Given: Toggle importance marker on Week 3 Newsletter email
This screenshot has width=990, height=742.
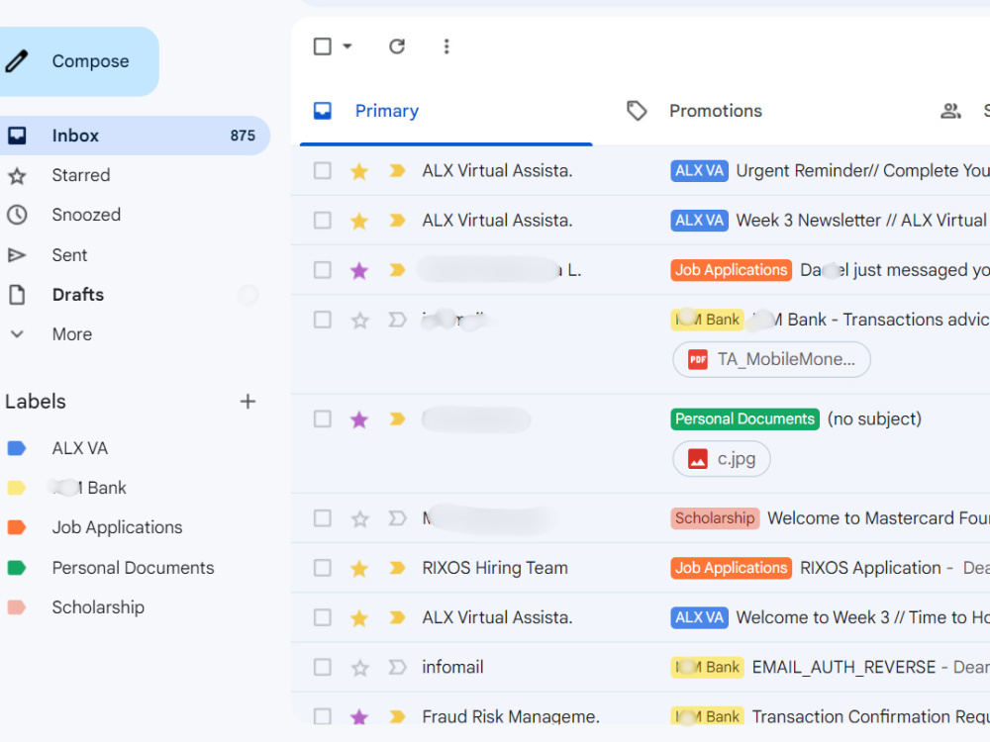Looking at the screenshot, I should pyautogui.click(x=397, y=221).
